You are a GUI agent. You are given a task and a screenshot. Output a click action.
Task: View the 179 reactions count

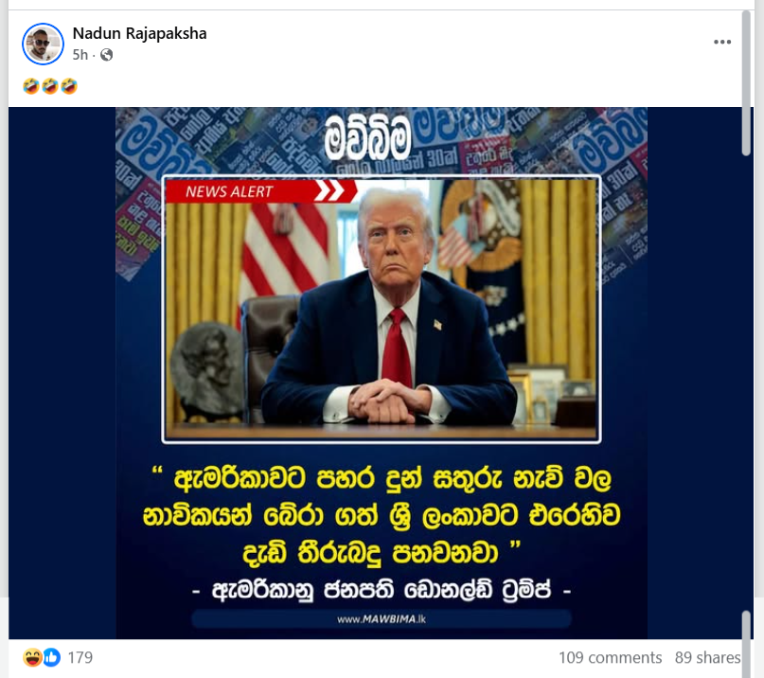pyautogui.click(x=80, y=657)
